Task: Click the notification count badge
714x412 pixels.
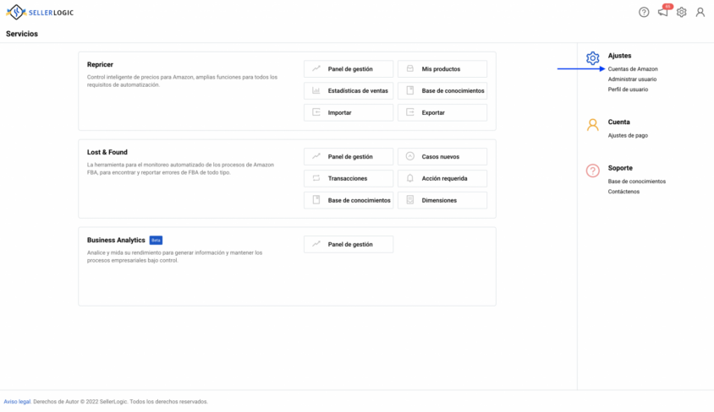Action: click(x=667, y=7)
